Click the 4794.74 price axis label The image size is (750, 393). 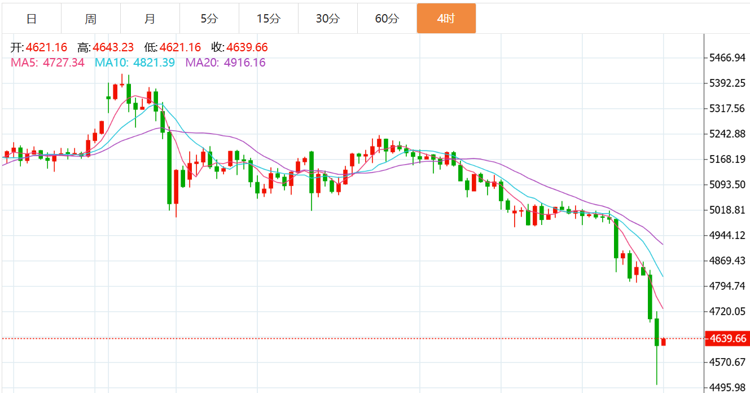(727, 286)
